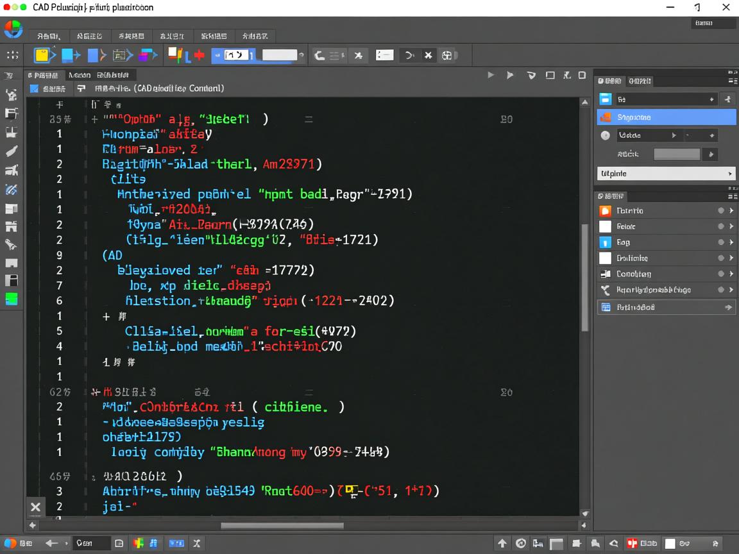
Task: Click the shield icon above the editor
Action: [x=531, y=75]
